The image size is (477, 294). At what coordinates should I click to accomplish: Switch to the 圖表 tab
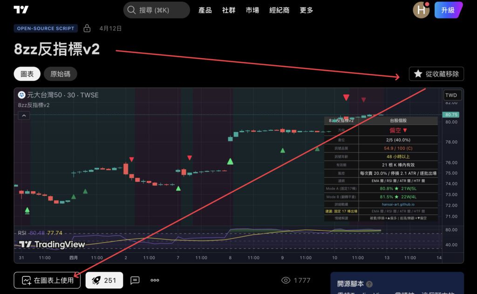point(27,74)
